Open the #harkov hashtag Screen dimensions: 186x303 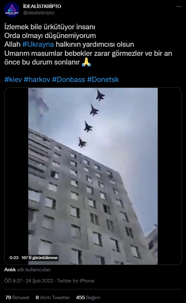(37, 79)
